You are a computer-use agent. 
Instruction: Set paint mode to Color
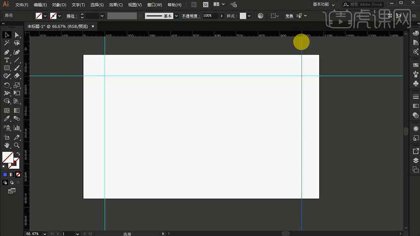click(x=5, y=175)
